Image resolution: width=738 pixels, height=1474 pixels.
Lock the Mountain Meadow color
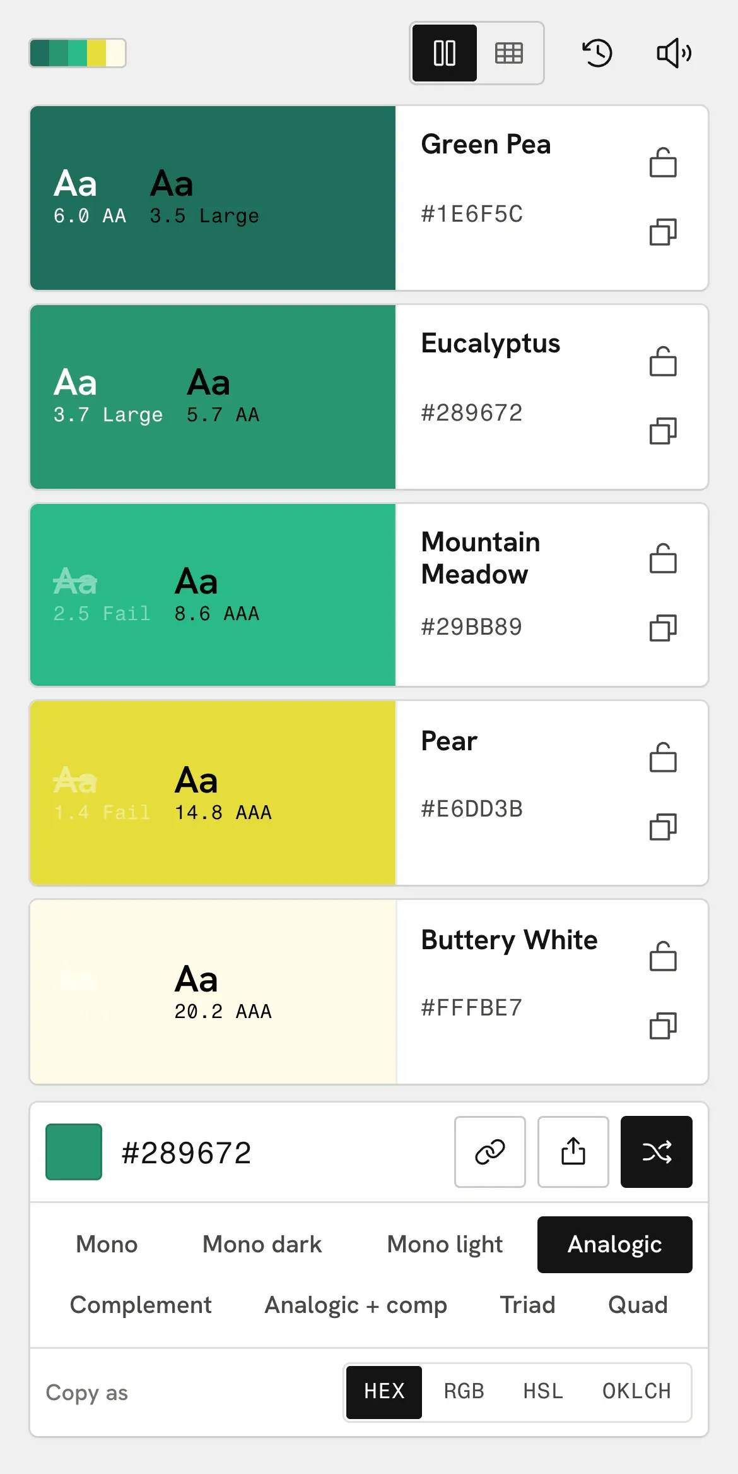pos(663,559)
